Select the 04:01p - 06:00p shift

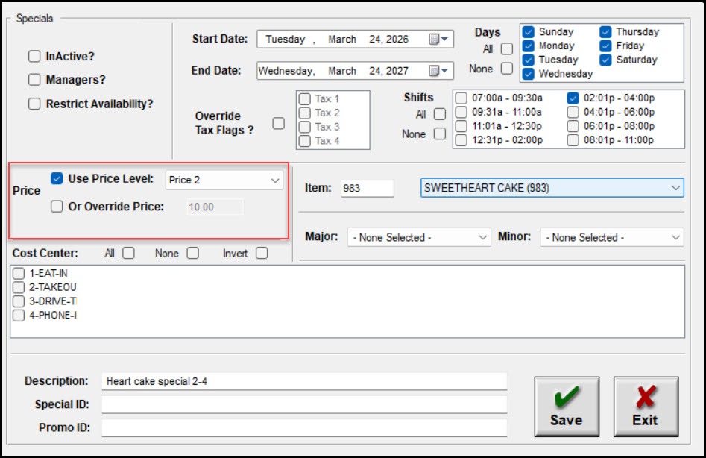click(x=573, y=112)
